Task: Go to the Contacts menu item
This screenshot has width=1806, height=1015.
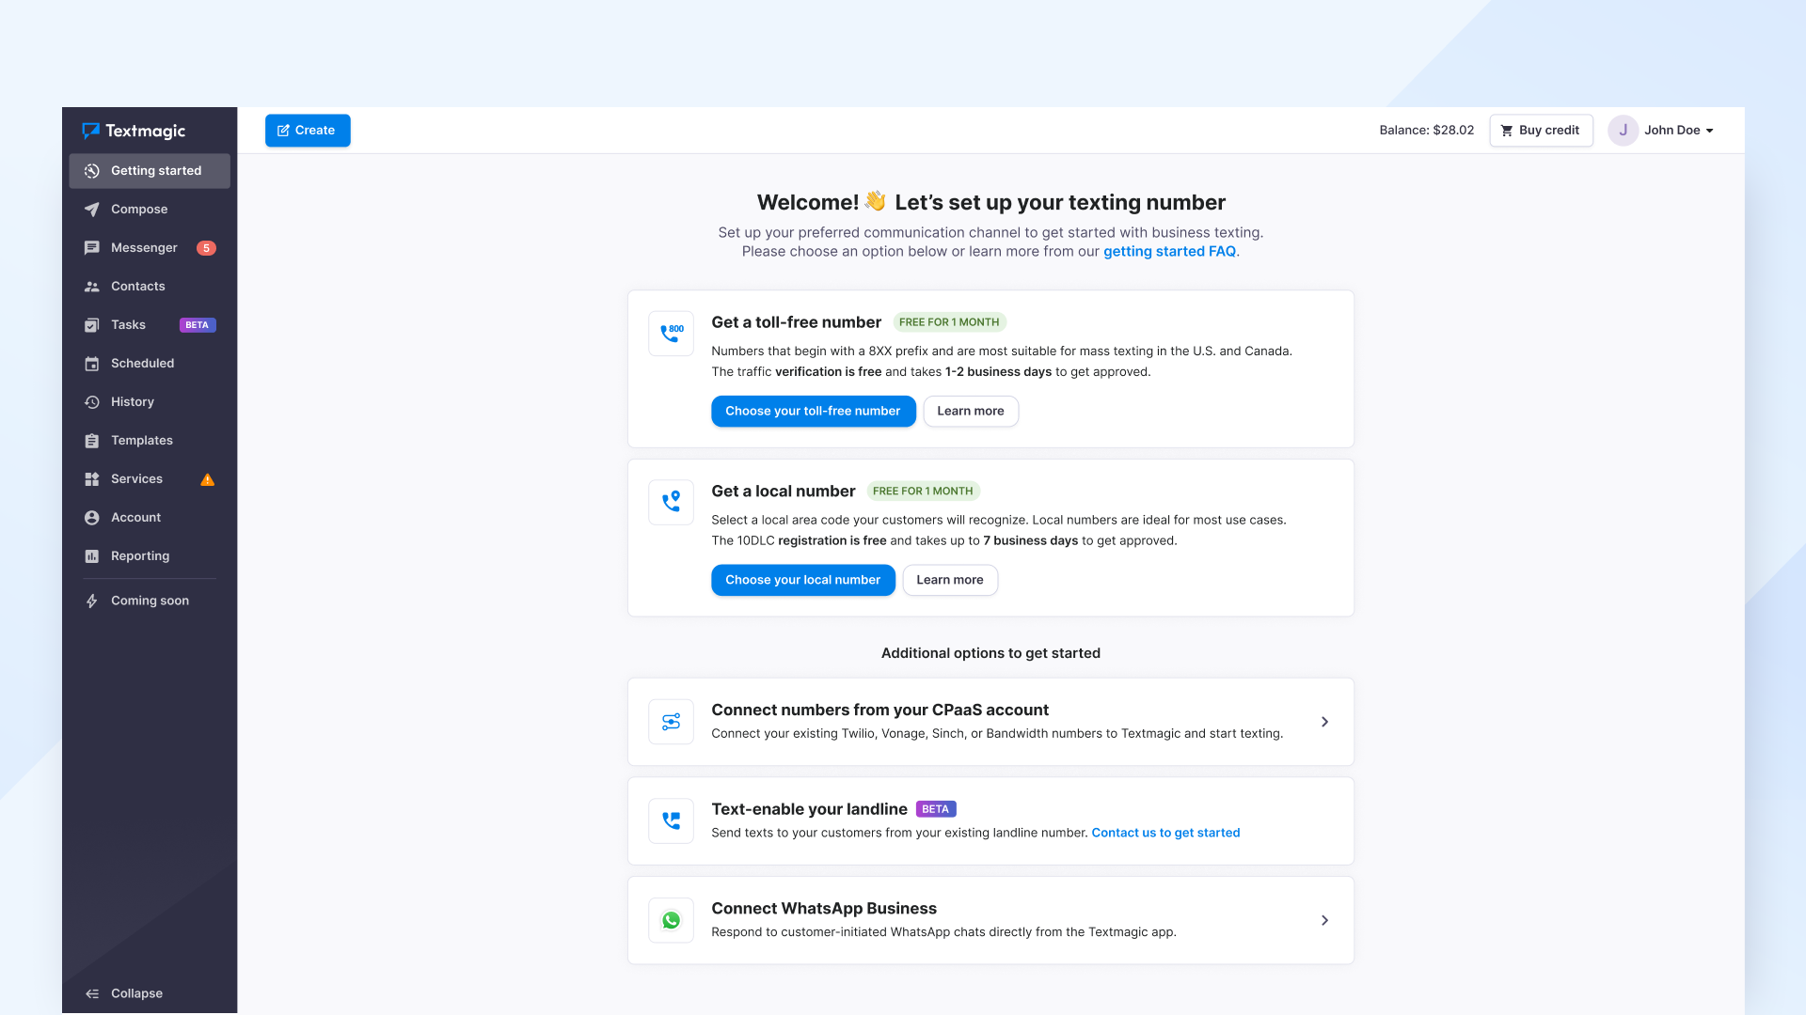Action: point(150,287)
